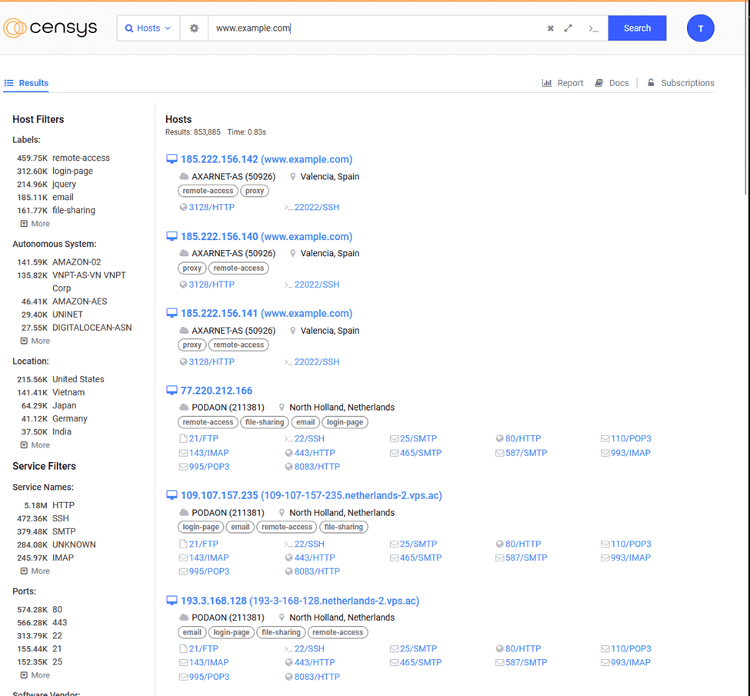Click monitor icon beside 185.222.156.142
Image resolution: width=750 pixels, height=696 pixels.
coord(172,159)
